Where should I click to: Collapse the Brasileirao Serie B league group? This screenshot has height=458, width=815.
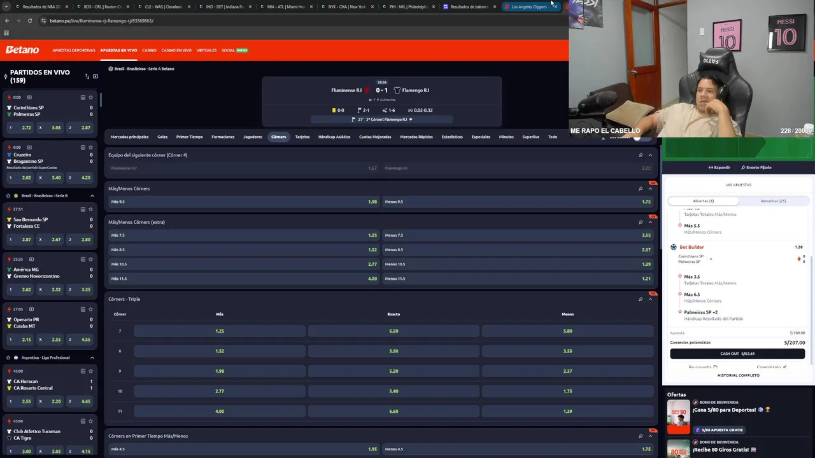click(92, 195)
